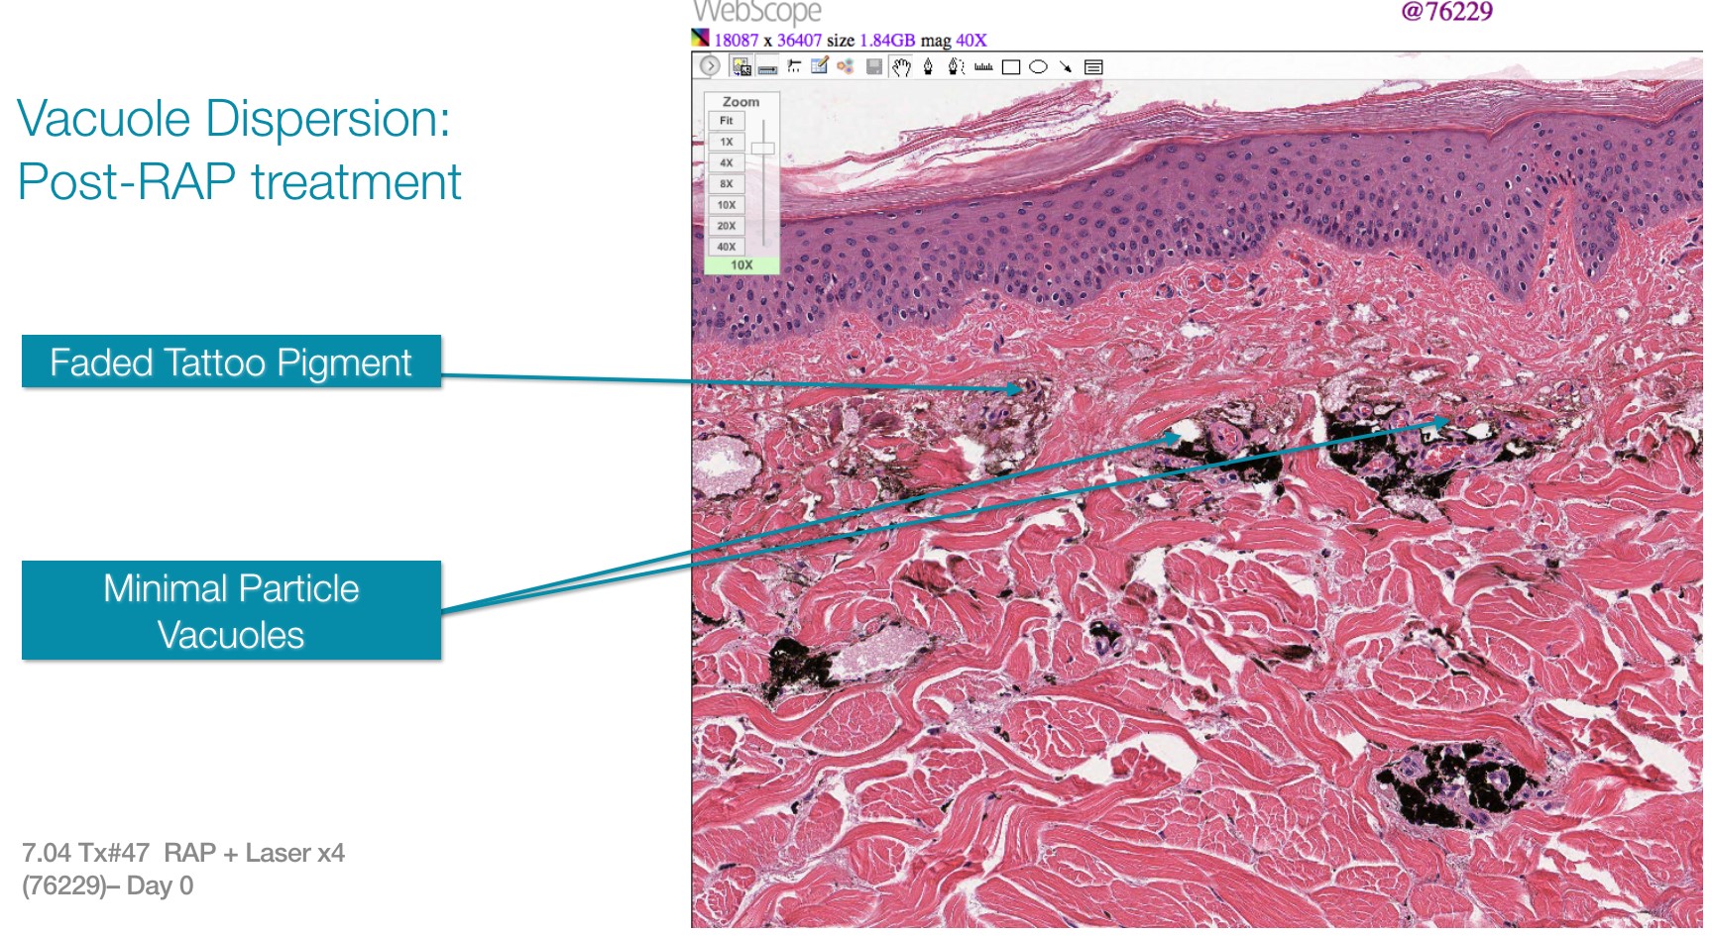Click the disabled save disk icon
Viewport: 1712px width, 936px height.
(873, 67)
